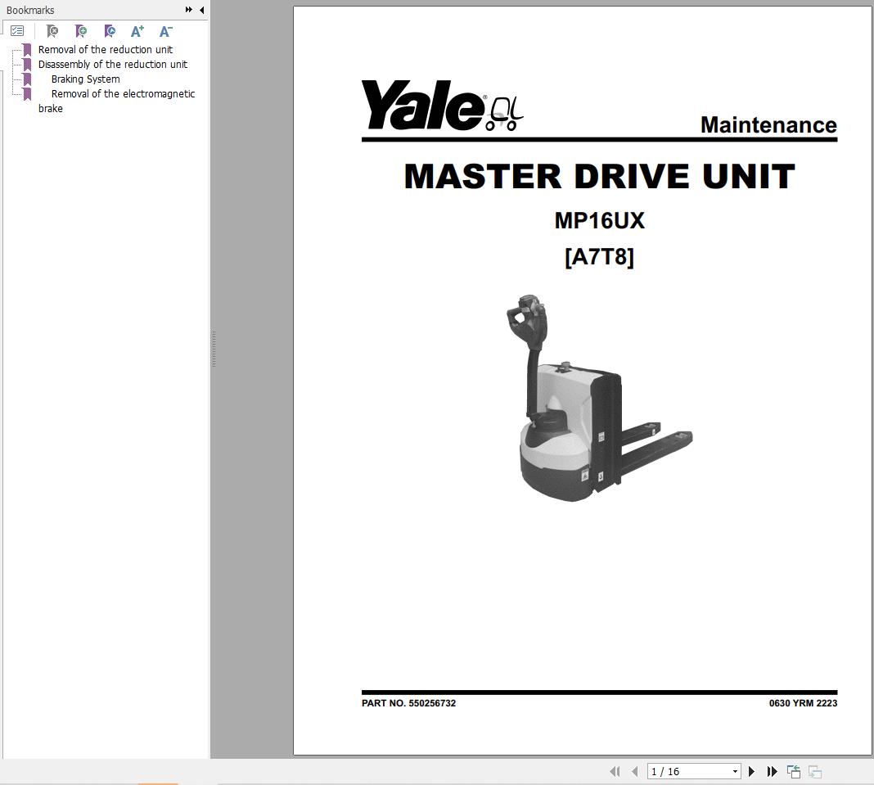Select the go-to-bookmark icon
874x785 pixels.
[110, 30]
